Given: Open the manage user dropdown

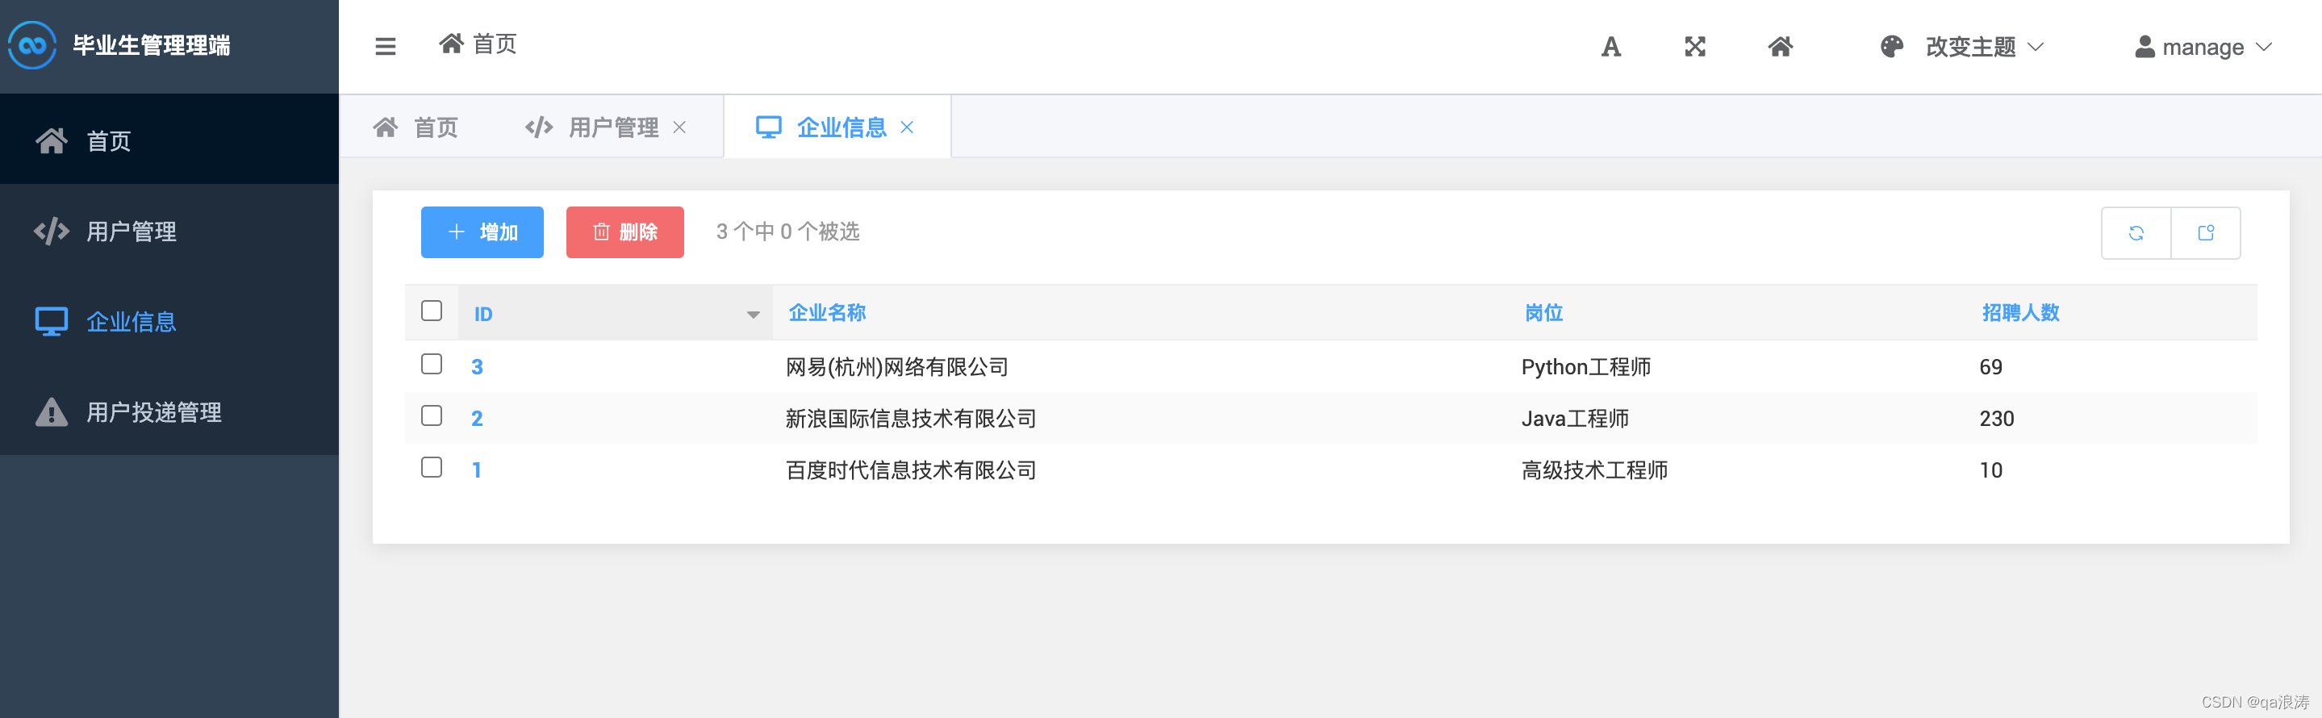Looking at the screenshot, I should click(2203, 47).
